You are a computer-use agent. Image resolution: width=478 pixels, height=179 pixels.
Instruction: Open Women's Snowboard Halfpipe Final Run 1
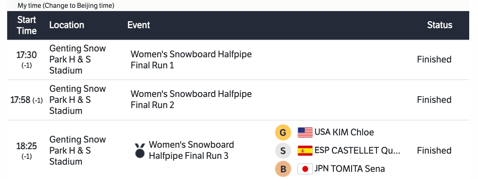(x=191, y=60)
